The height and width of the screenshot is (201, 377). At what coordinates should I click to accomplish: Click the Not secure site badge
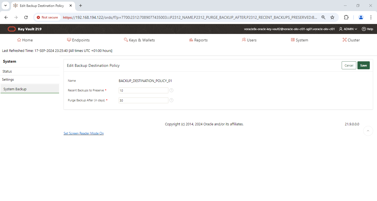47,17
